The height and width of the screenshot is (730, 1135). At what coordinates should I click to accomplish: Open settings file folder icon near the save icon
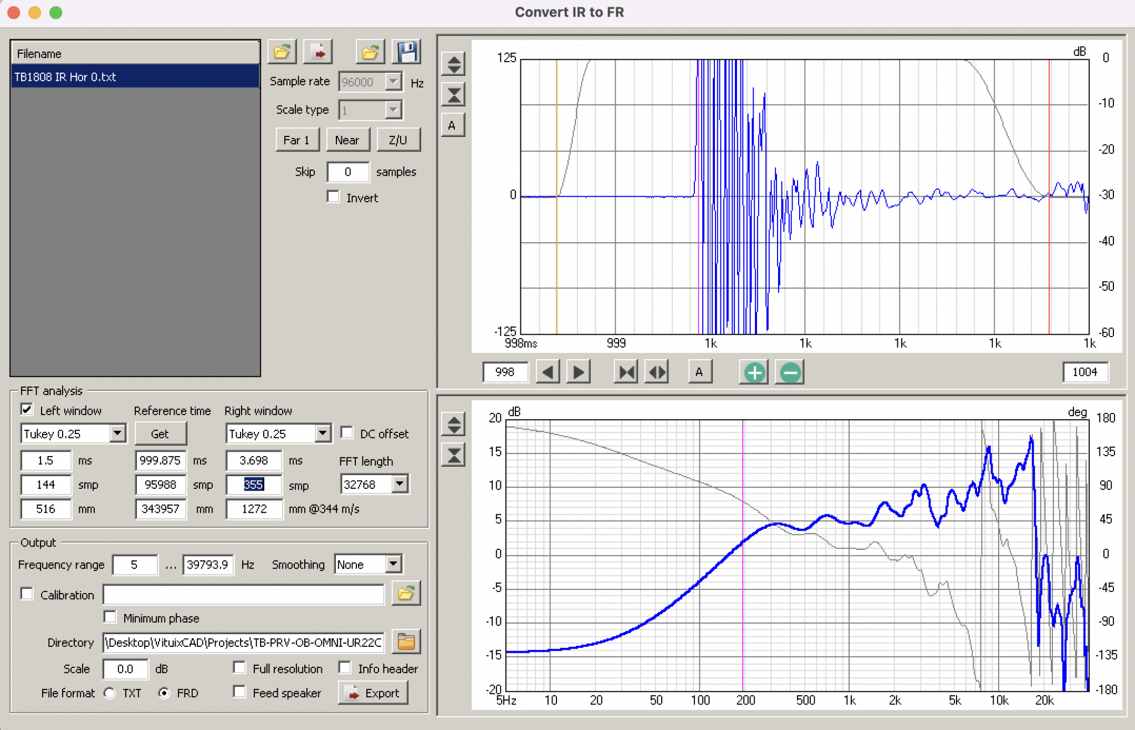(x=370, y=52)
